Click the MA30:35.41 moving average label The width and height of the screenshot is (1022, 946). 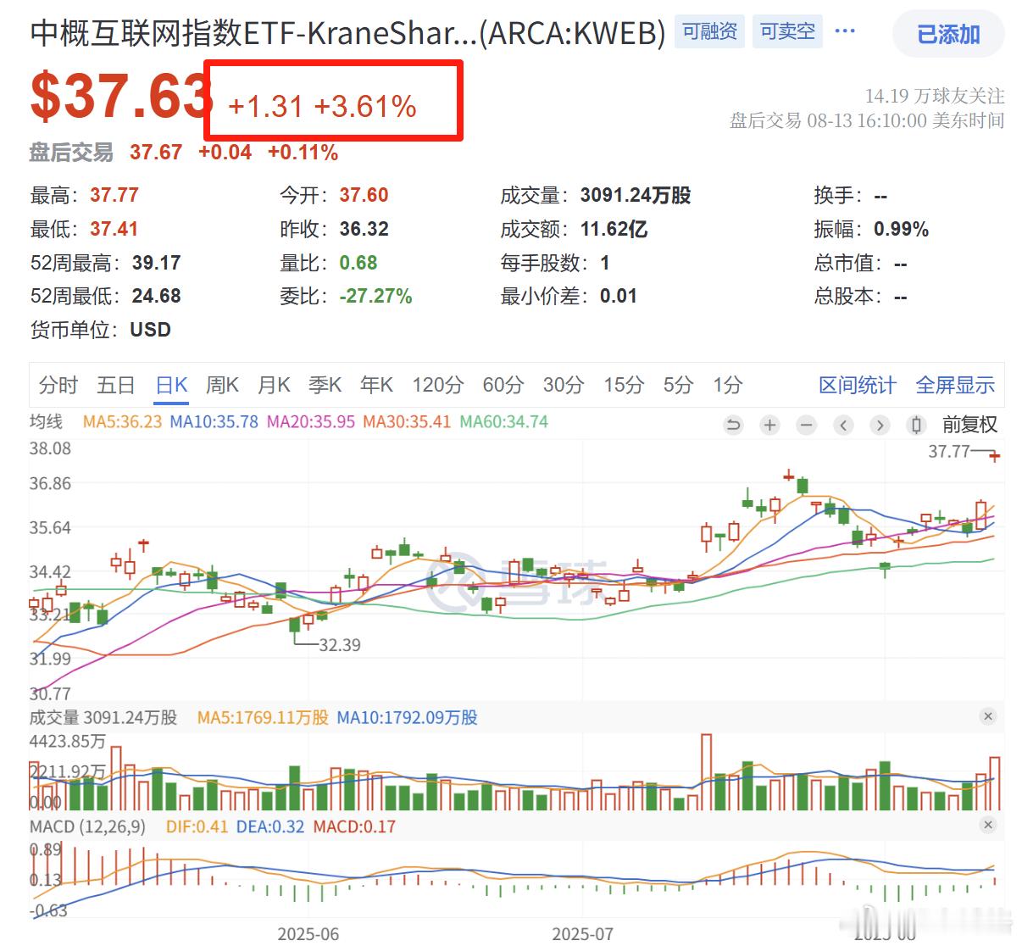point(407,421)
